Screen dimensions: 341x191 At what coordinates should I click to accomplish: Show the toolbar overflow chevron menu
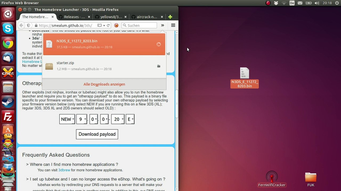[x=162, y=25]
